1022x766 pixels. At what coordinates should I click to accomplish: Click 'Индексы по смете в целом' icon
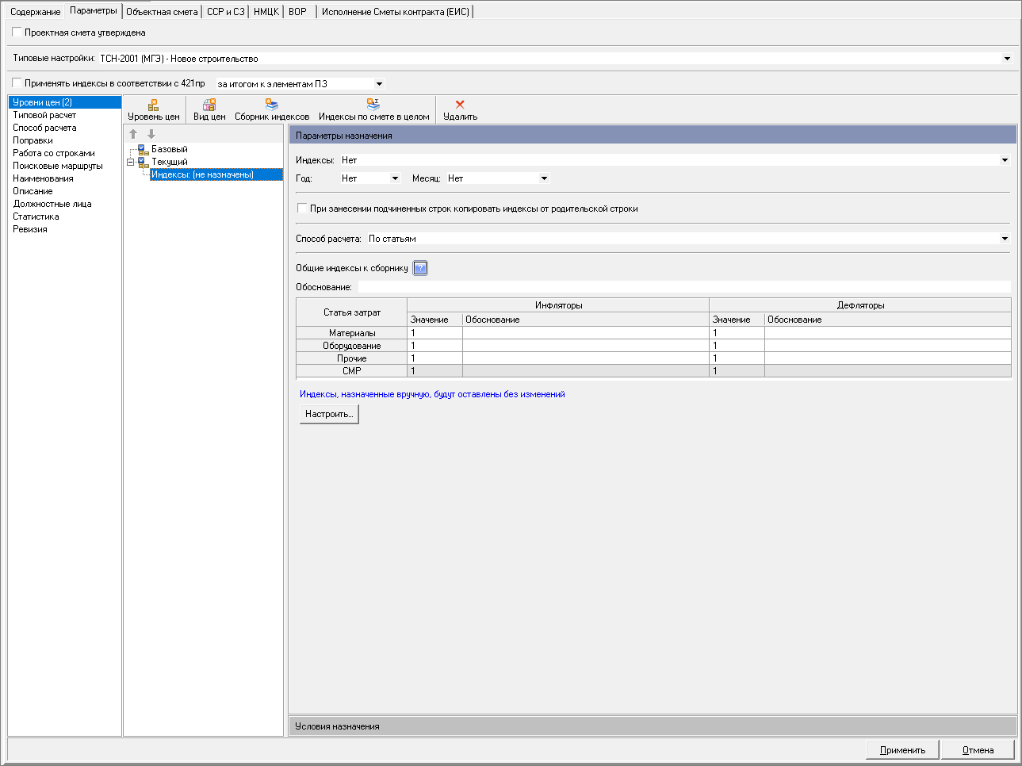tap(373, 105)
